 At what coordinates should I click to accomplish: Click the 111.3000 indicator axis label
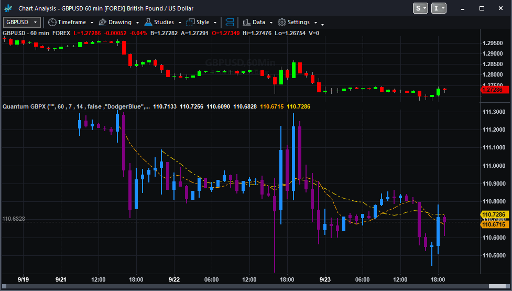(x=494, y=112)
